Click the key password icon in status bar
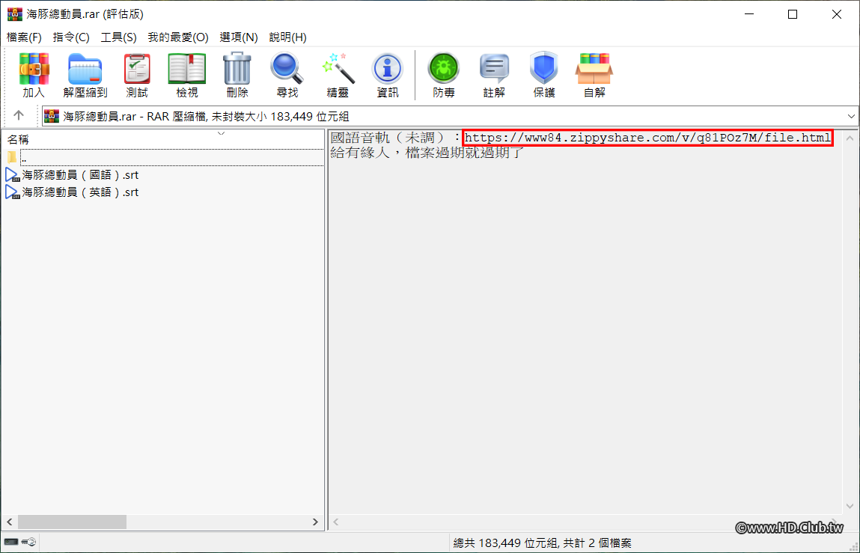The image size is (860, 553). (x=30, y=542)
